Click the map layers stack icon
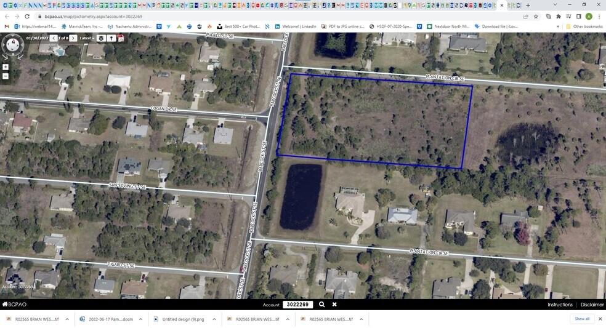606x328 pixels. tap(102, 38)
